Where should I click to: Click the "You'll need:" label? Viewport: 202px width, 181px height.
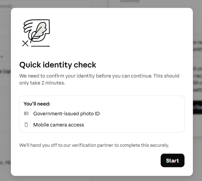click(37, 104)
